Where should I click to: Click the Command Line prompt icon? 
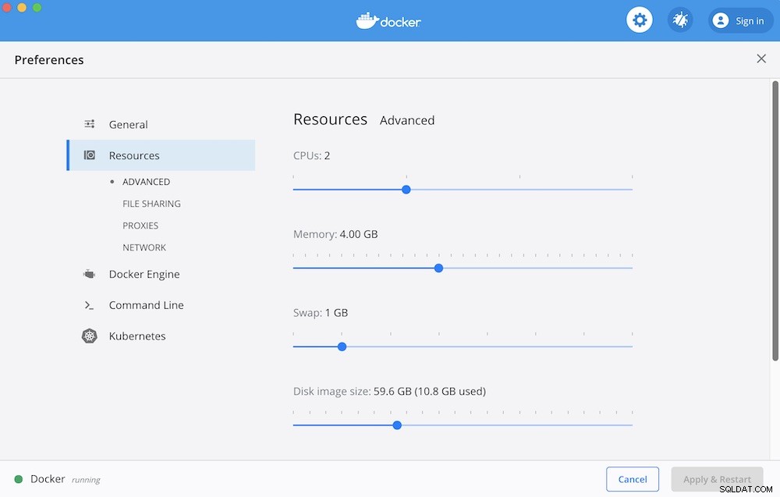click(89, 305)
